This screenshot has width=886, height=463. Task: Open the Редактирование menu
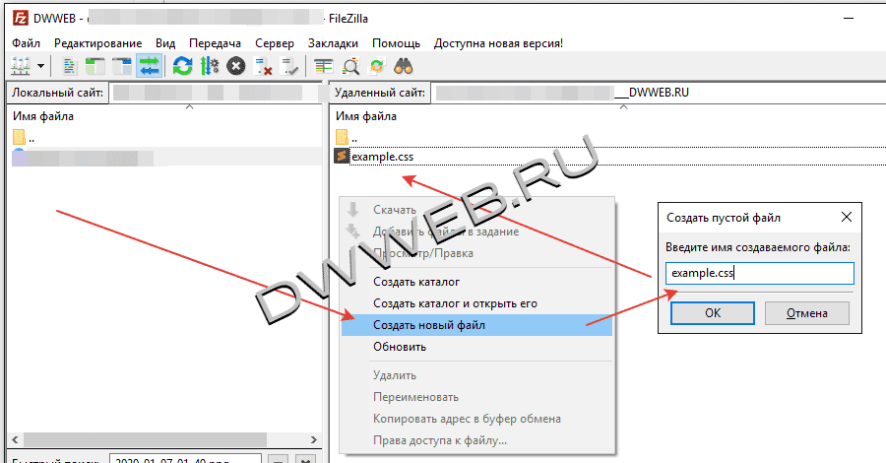tap(97, 43)
